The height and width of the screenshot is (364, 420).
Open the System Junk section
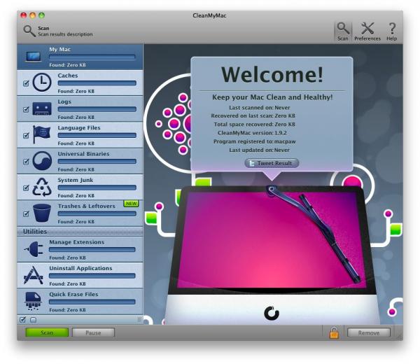[x=80, y=188]
